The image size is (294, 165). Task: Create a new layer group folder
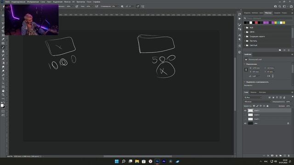pos(281,156)
